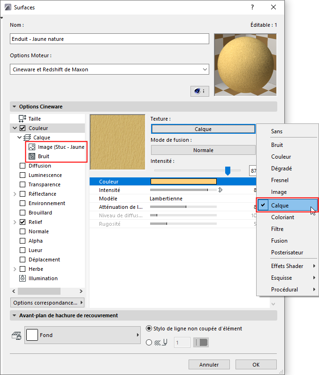
Task: Choose Image in the texture menu
Action: (288, 192)
